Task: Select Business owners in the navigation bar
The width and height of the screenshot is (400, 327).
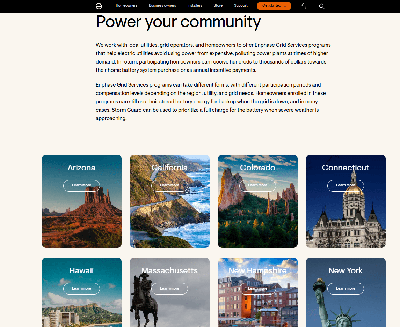Action: point(162,6)
